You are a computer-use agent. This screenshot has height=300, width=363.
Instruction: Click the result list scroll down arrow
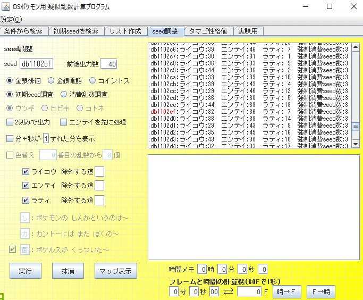point(356,144)
